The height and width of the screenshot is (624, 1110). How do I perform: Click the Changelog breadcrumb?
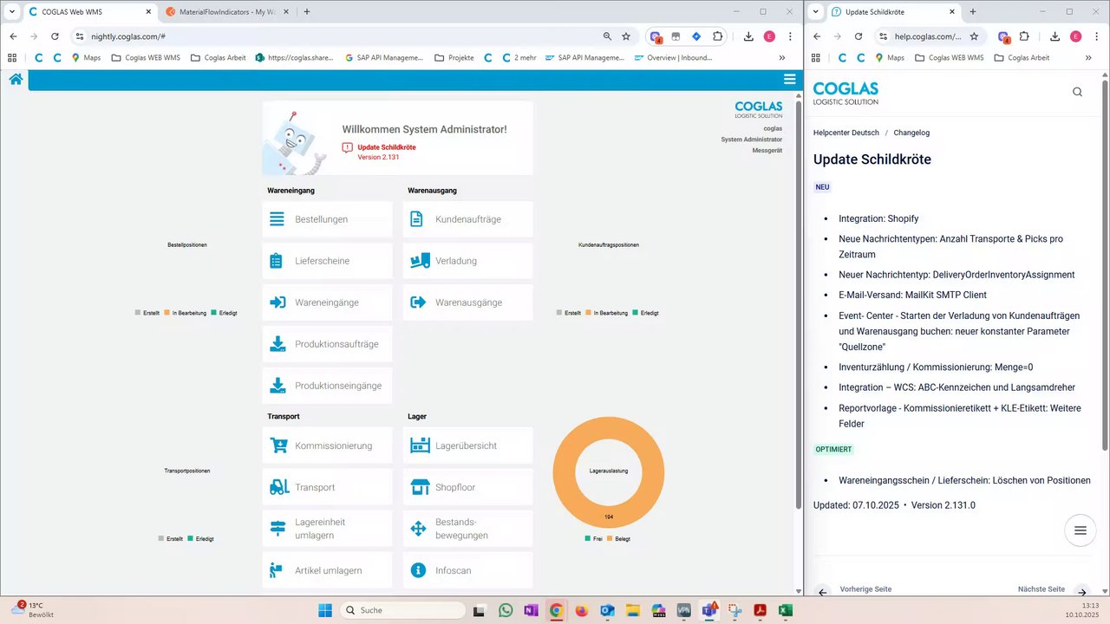click(x=911, y=133)
